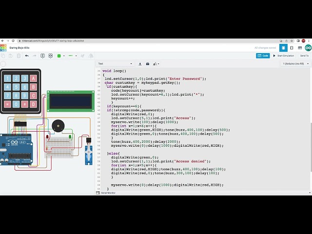Image resolution: width=312 pixels, height=234 pixels.
Task: Undo the last action
Action: pyautogui.click(x=27, y=56)
